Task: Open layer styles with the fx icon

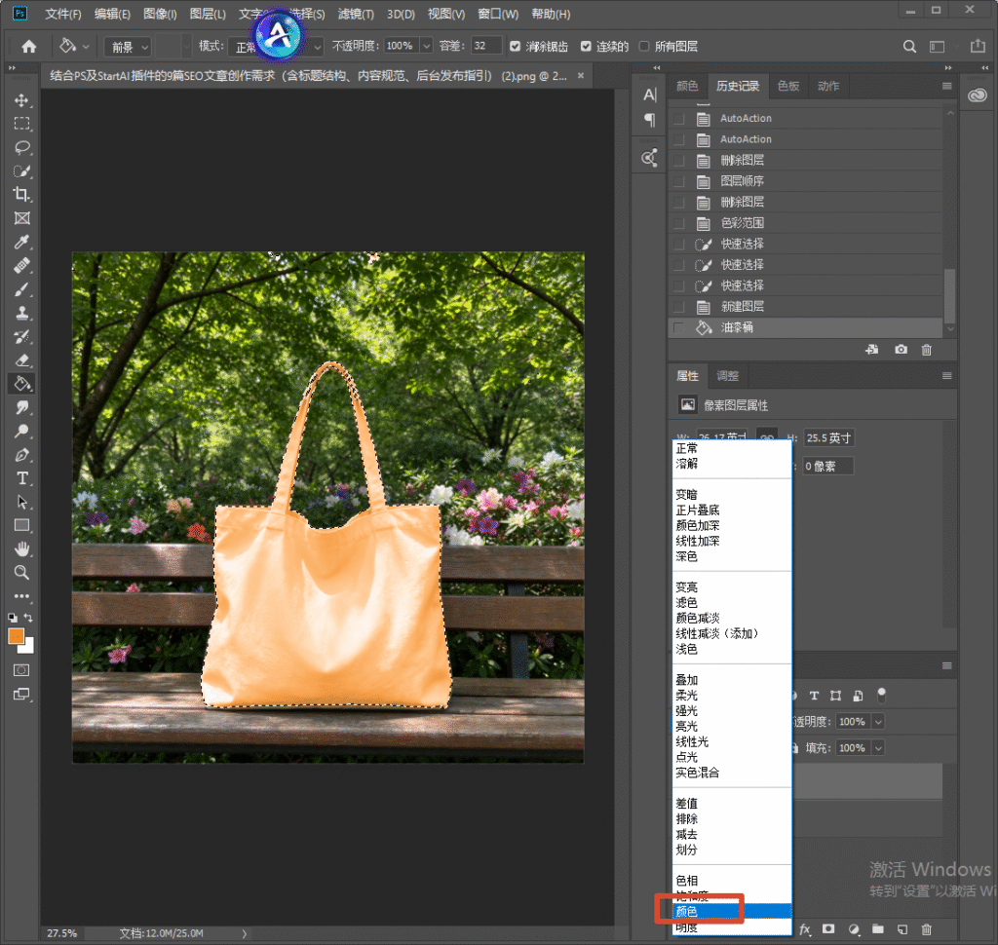Action: pos(805,929)
